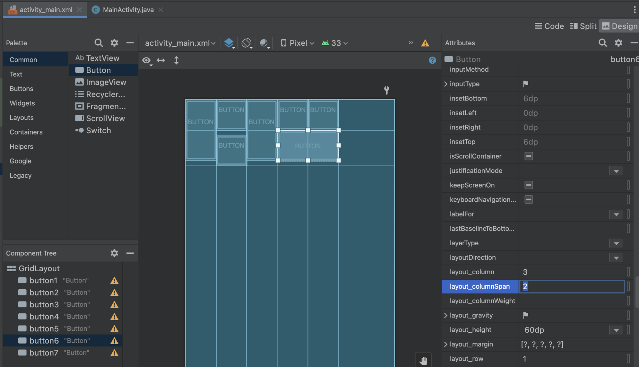
Task: Switch to MainActivity.java tab
Action: [x=128, y=10]
